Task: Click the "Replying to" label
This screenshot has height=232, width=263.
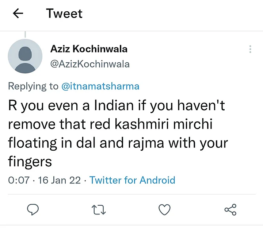Action: click(33, 86)
